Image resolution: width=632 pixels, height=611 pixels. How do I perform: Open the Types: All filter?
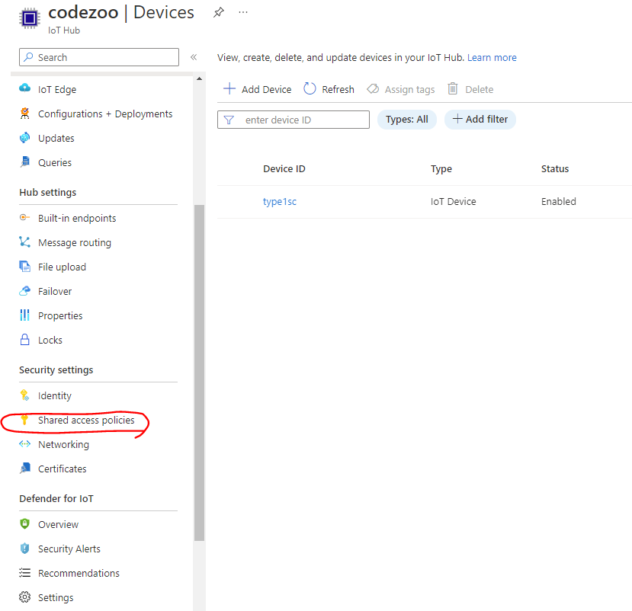[406, 119]
